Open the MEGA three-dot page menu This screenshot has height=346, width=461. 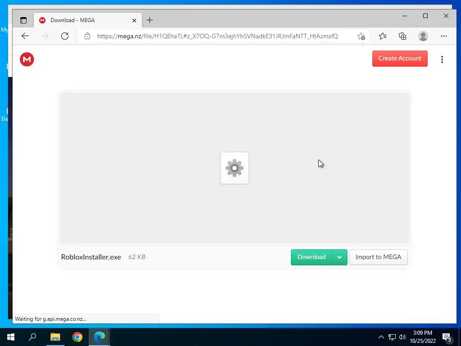tap(442, 59)
